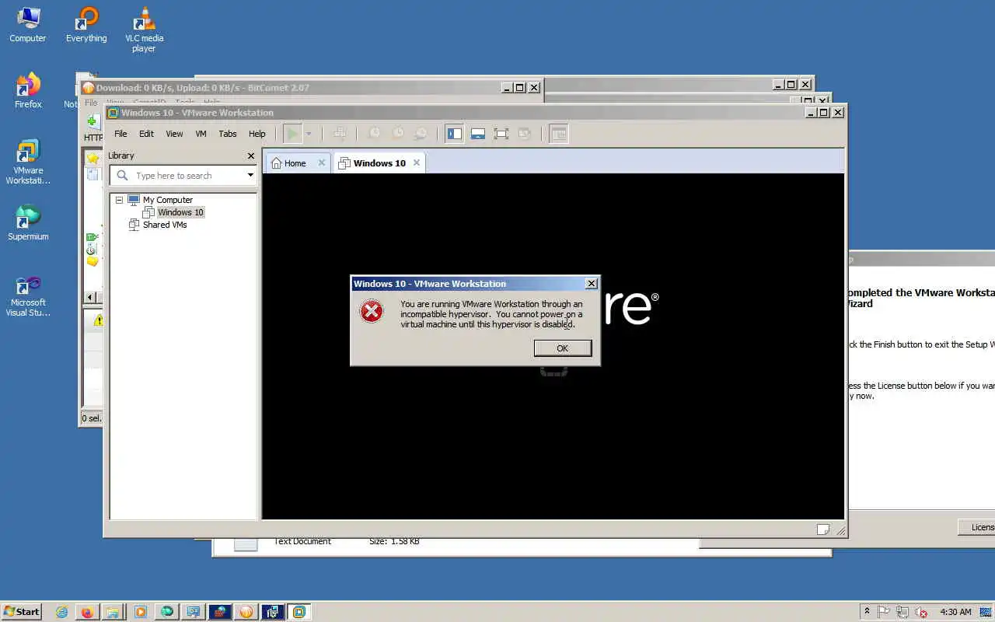This screenshot has height=622, width=995.
Task: Open VMware Workstation desktop shortcut
Action: point(28,162)
